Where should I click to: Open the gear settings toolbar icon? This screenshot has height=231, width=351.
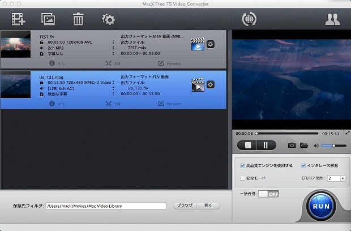[108, 19]
